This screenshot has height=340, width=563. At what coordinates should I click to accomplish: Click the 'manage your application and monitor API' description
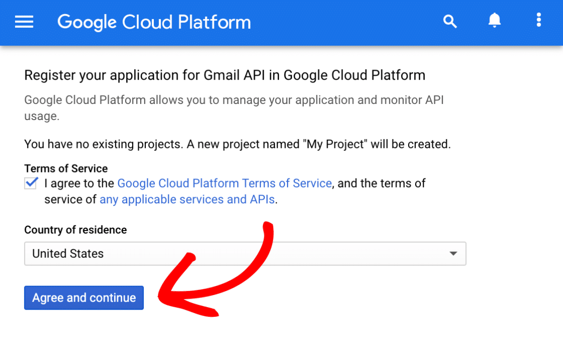[234, 108]
